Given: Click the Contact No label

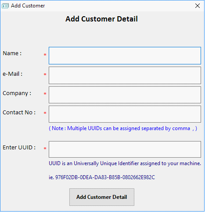Looking at the screenshot, I should pyautogui.click(x=19, y=113).
